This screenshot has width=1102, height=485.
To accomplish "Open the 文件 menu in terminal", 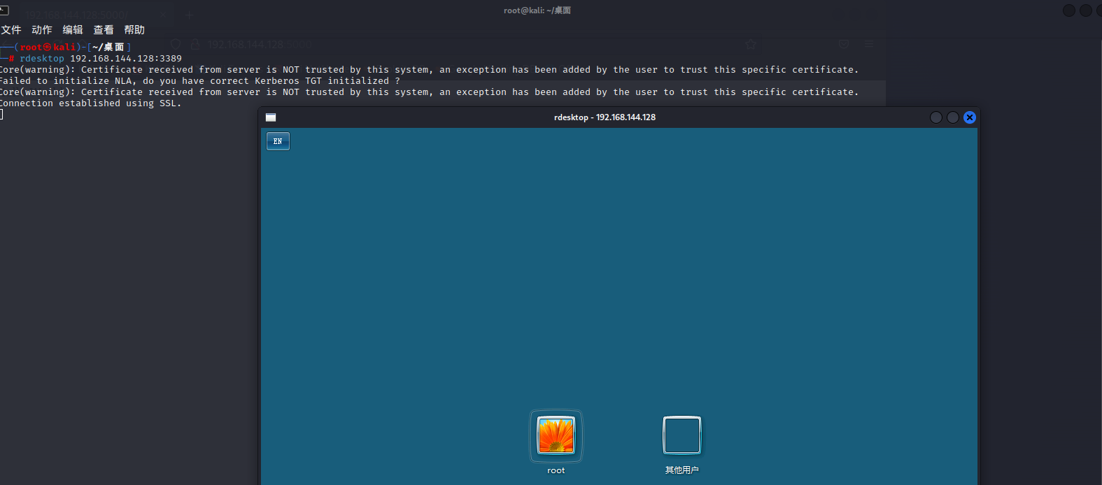I will [x=11, y=29].
